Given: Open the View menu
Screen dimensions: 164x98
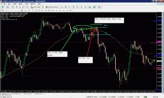Looking at the screenshot, I should pos(9,4).
